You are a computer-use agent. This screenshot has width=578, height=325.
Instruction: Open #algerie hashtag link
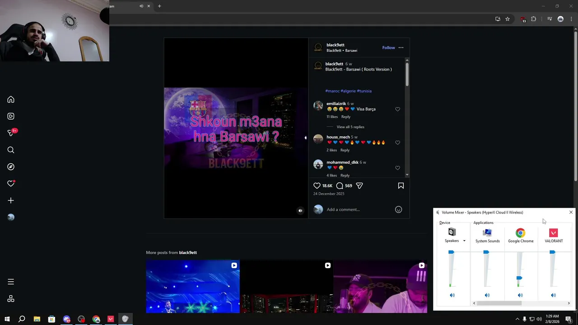[x=348, y=91]
